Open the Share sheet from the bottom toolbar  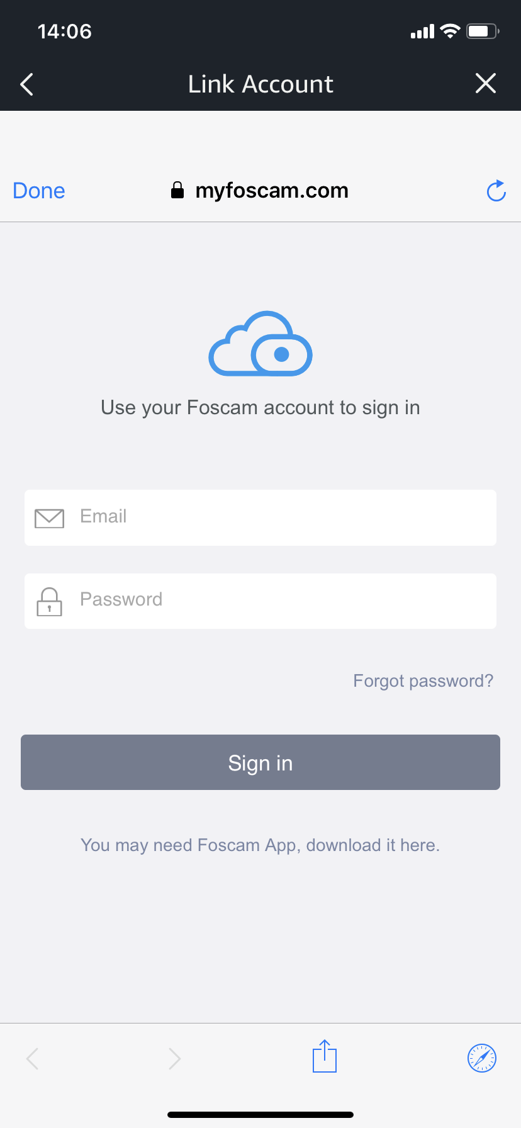pyautogui.click(x=324, y=1057)
